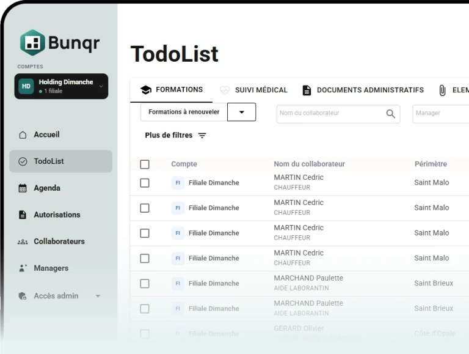Click Filiale Dimanche in second MARTIN row
The height and width of the screenshot is (354, 469).
tap(214, 208)
